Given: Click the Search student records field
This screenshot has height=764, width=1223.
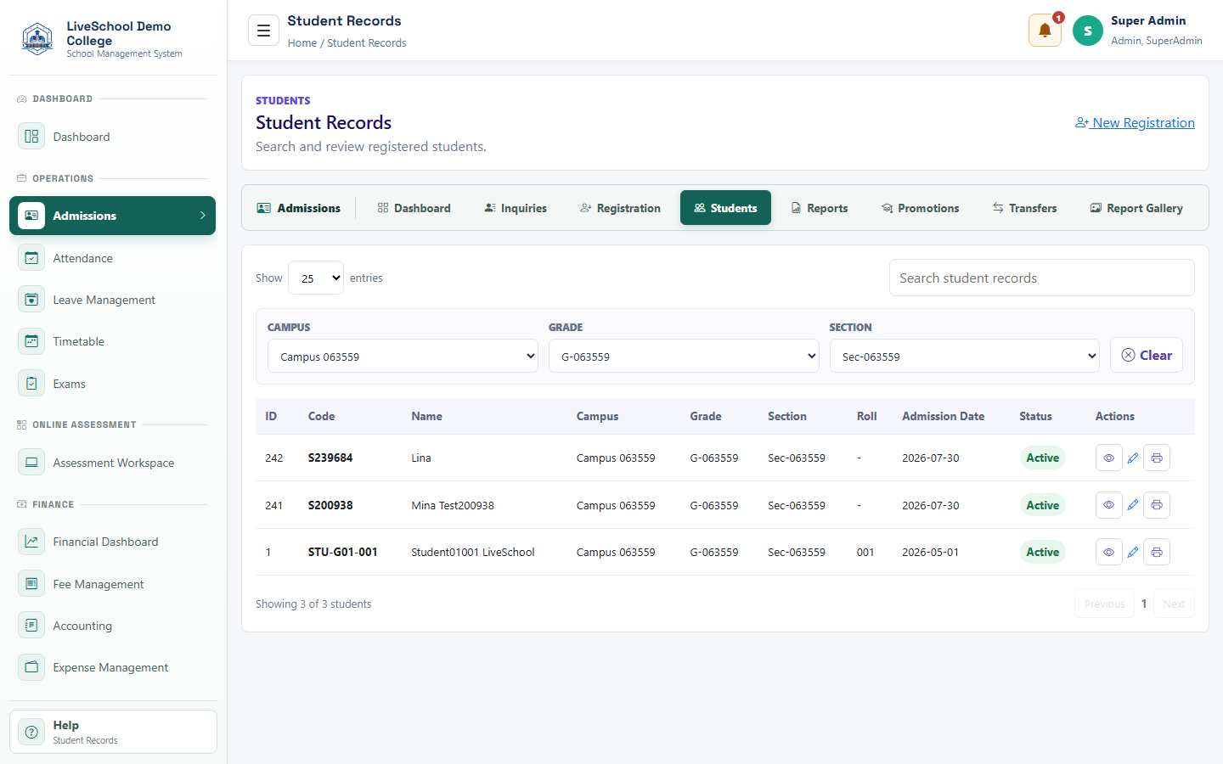Looking at the screenshot, I should coord(1042,278).
